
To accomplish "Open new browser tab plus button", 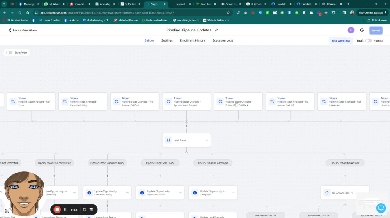I will point(348,4).
